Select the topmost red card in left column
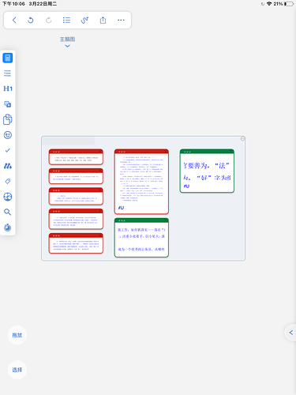Screen dimensions: 296x395 tap(76, 156)
